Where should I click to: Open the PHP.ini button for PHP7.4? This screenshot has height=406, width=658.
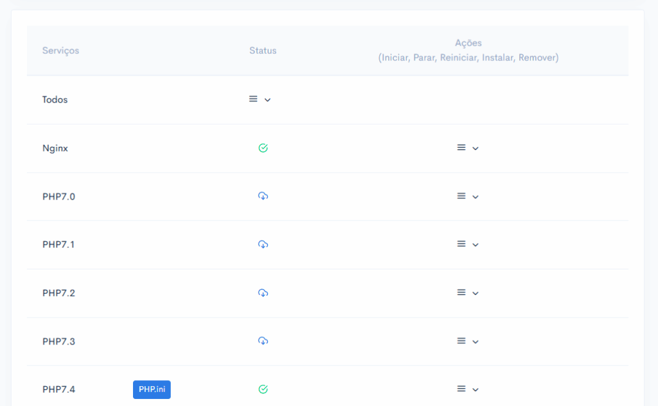tap(152, 389)
